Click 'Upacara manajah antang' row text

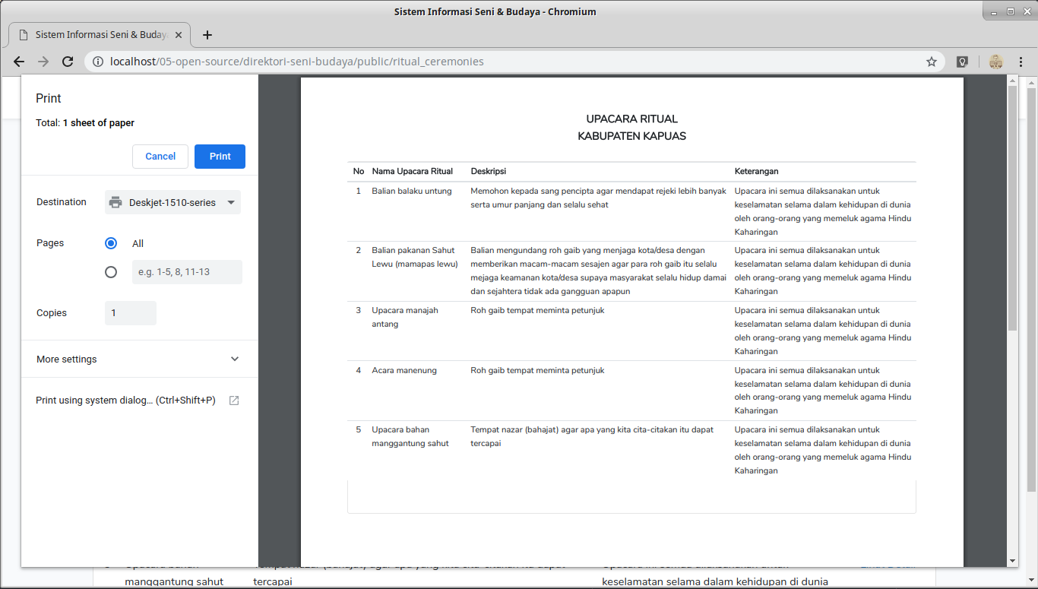pos(405,317)
